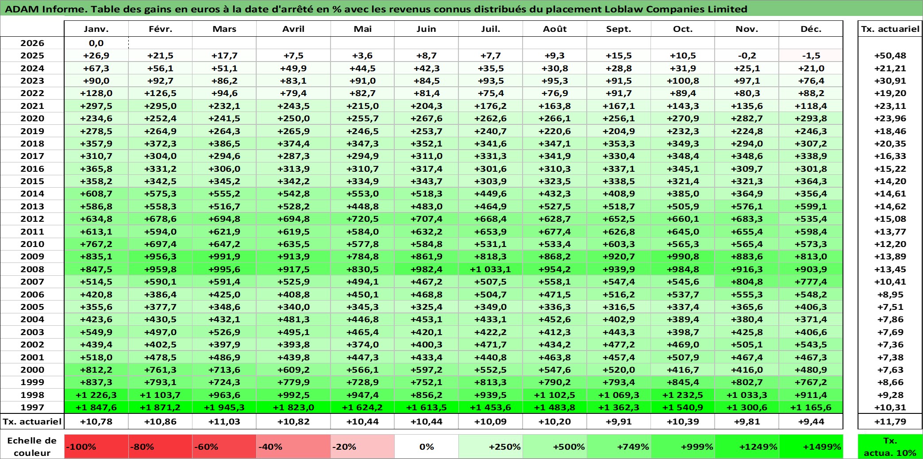Viewport: 923px width, 459px height.
Task: Click the +990,8 cell in October 2009
Action: pos(683,256)
